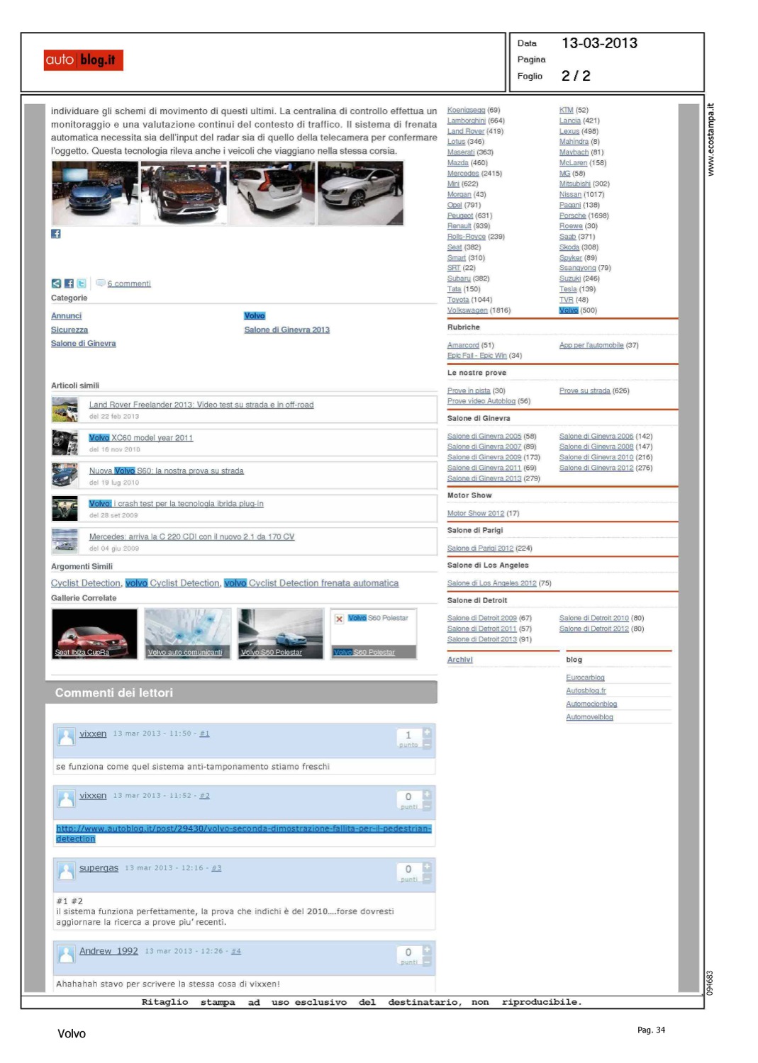The width and height of the screenshot is (758, 1063).
Task: Open the Archivi link in the sidebar
Action: 459,660
